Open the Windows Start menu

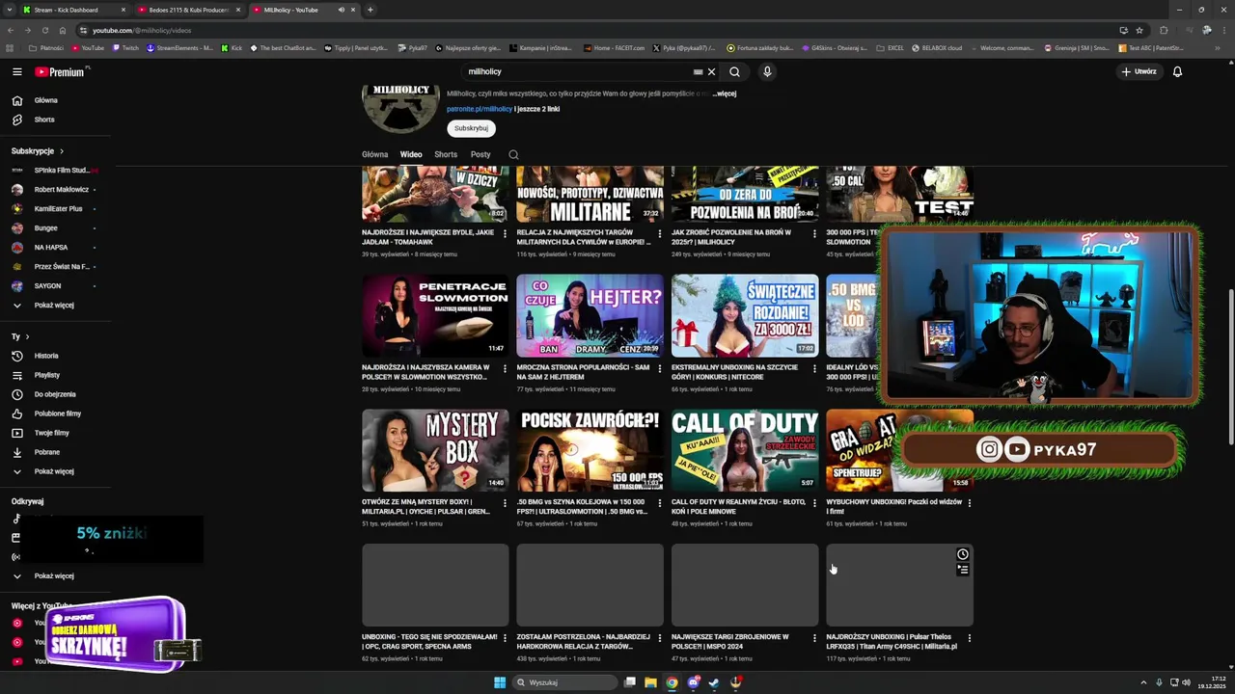click(500, 682)
